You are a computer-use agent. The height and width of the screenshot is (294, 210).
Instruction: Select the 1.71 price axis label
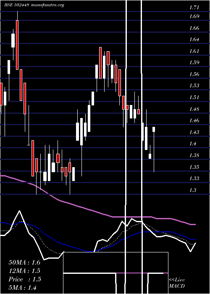194,8
